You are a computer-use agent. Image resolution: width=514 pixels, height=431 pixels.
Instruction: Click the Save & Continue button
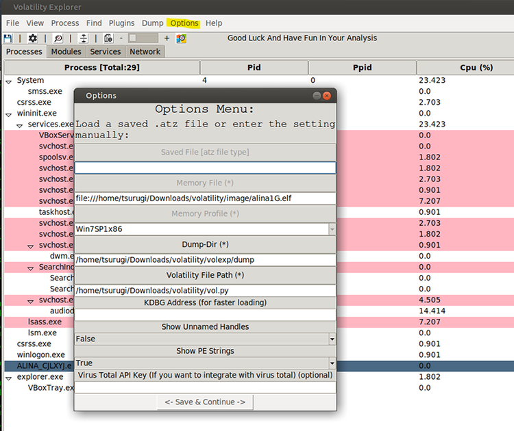pyautogui.click(x=205, y=402)
